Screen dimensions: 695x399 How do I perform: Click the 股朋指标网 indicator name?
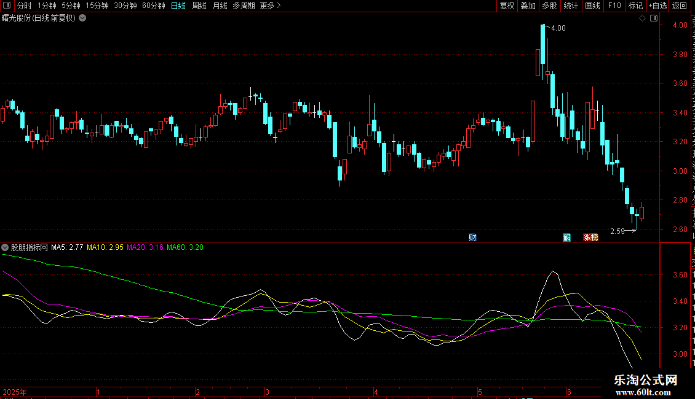pos(30,247)
